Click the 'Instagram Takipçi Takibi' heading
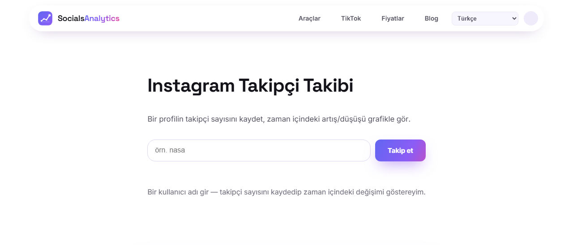Image resolution: width=573 pixels, height=245 pixels. tap(250, 85)
